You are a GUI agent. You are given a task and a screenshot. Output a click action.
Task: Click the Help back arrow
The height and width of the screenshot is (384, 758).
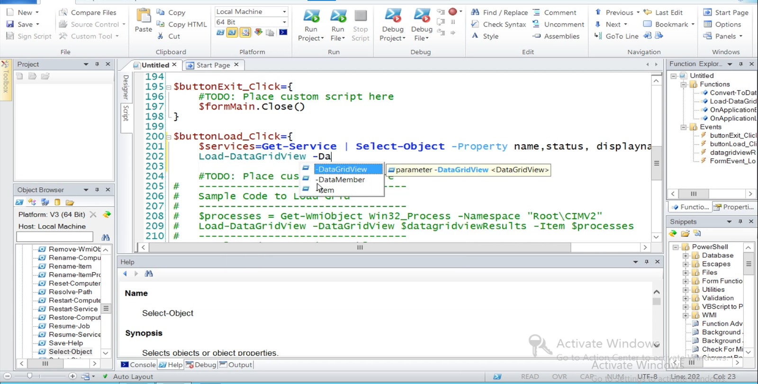click(125, 274)
